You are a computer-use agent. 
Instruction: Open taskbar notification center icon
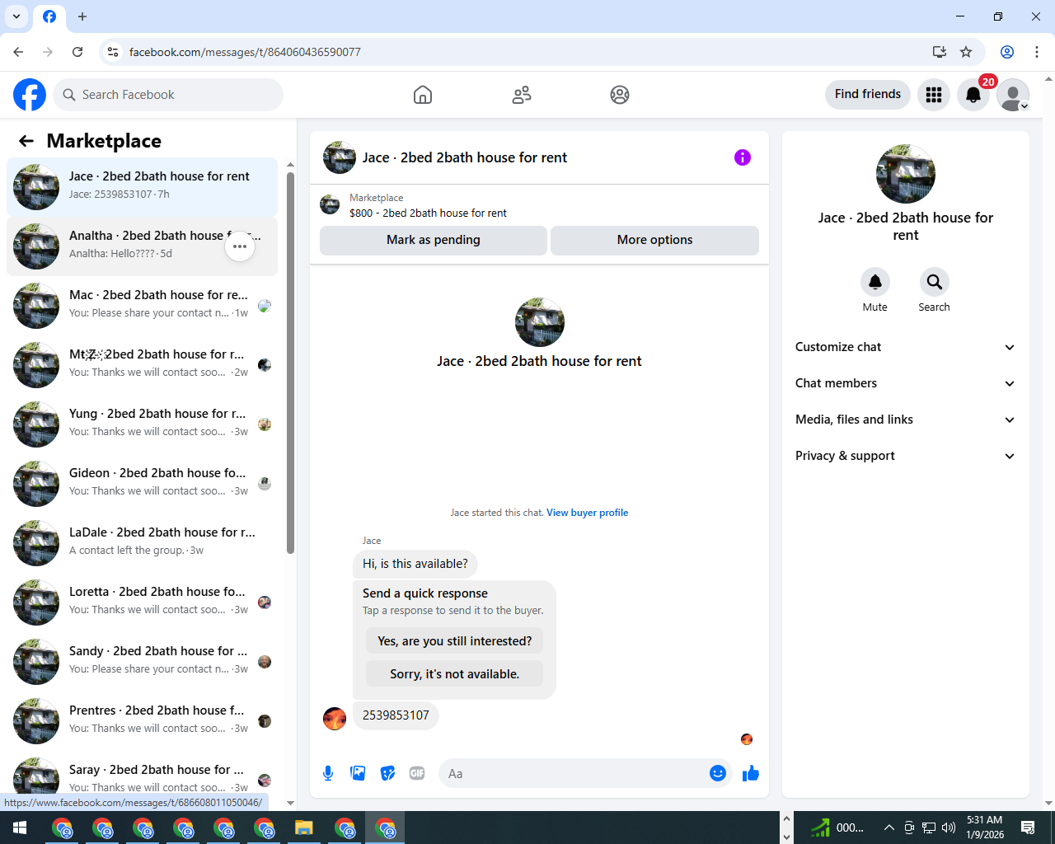1028,828
